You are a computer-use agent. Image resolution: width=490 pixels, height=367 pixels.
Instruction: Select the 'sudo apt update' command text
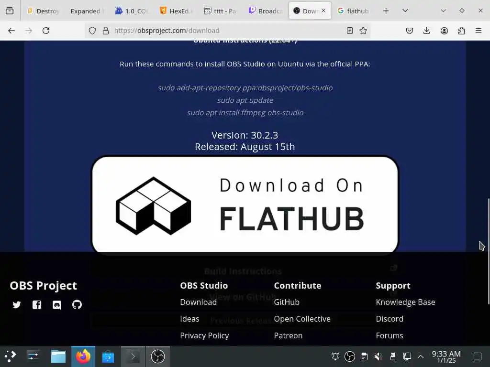point(245,100)
